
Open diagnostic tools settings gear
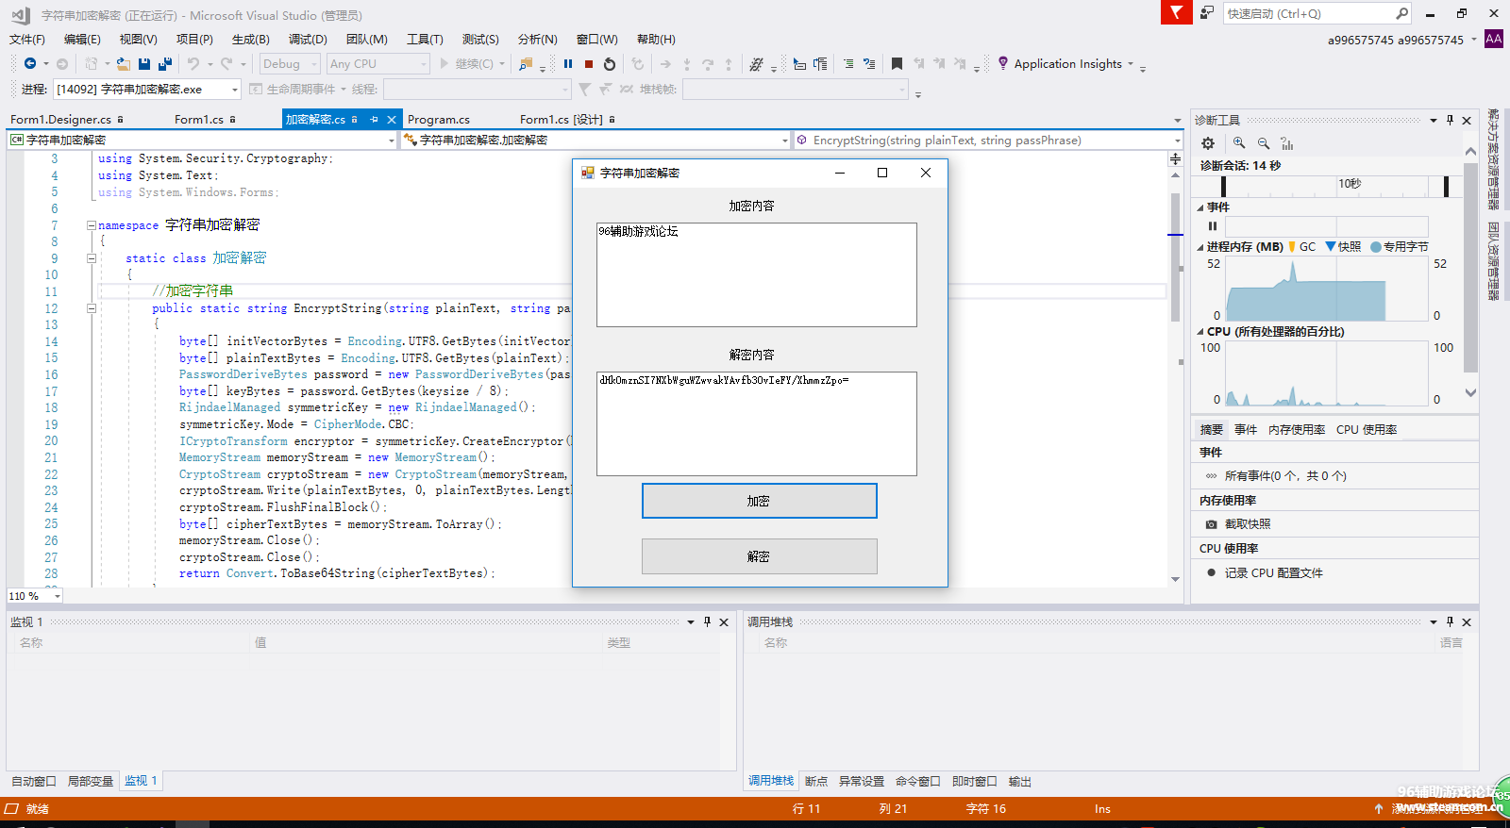[x=1208, y=143]
